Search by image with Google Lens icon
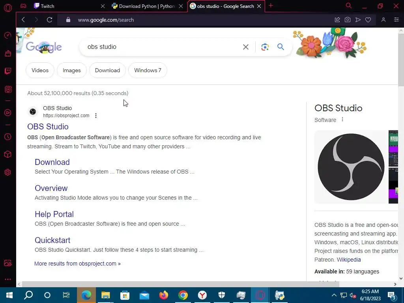This screenshot has width=404, height=303. click(265, 47)
